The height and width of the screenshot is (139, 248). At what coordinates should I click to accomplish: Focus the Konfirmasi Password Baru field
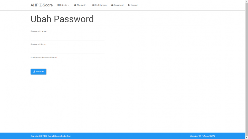click(68, 63)
